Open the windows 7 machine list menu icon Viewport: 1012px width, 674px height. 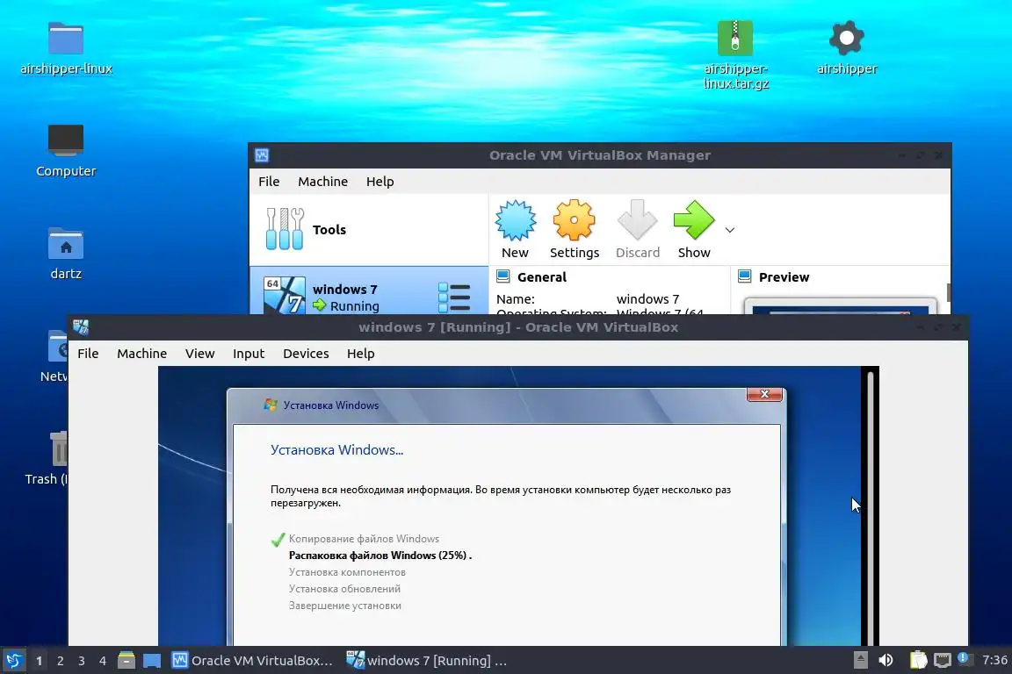(x=454, y=298)
